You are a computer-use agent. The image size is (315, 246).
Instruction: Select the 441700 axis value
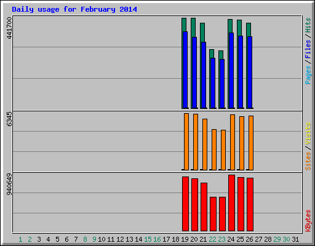pos(9,28)
